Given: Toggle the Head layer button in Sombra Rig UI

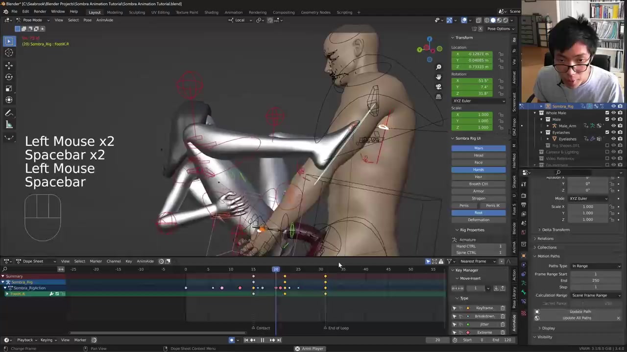Looking at the screenshot, I should pos(478,155).
